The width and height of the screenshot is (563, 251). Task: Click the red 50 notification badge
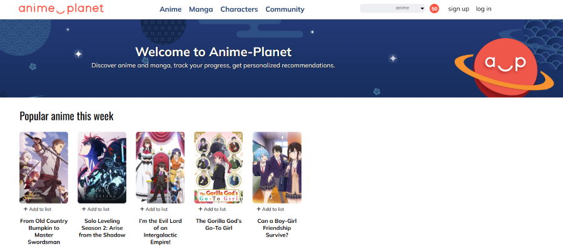[434, 9]
